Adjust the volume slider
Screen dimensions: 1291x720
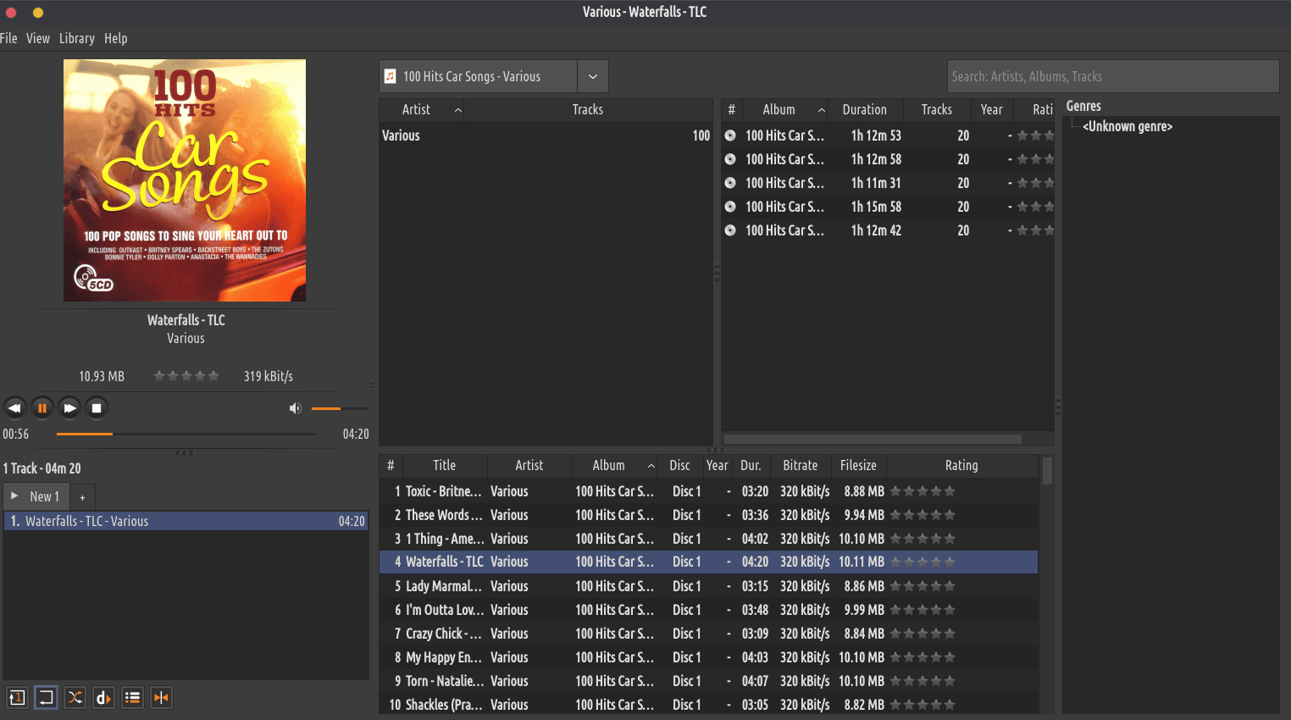coord(340,408)
